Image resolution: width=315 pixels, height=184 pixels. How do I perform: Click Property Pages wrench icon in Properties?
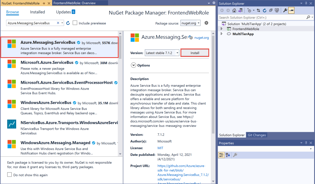235,155
